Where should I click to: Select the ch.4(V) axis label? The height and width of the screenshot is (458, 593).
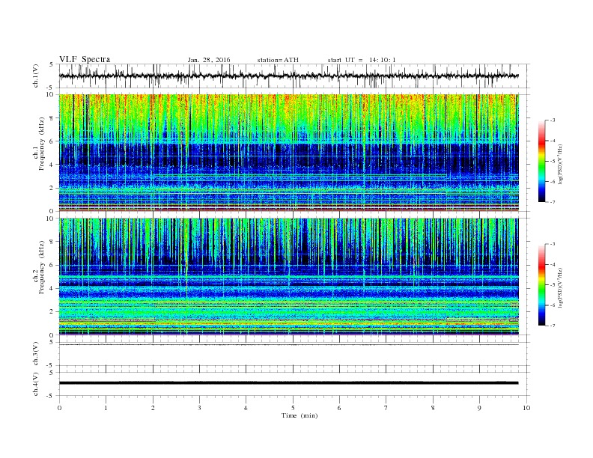click(36, 382)
